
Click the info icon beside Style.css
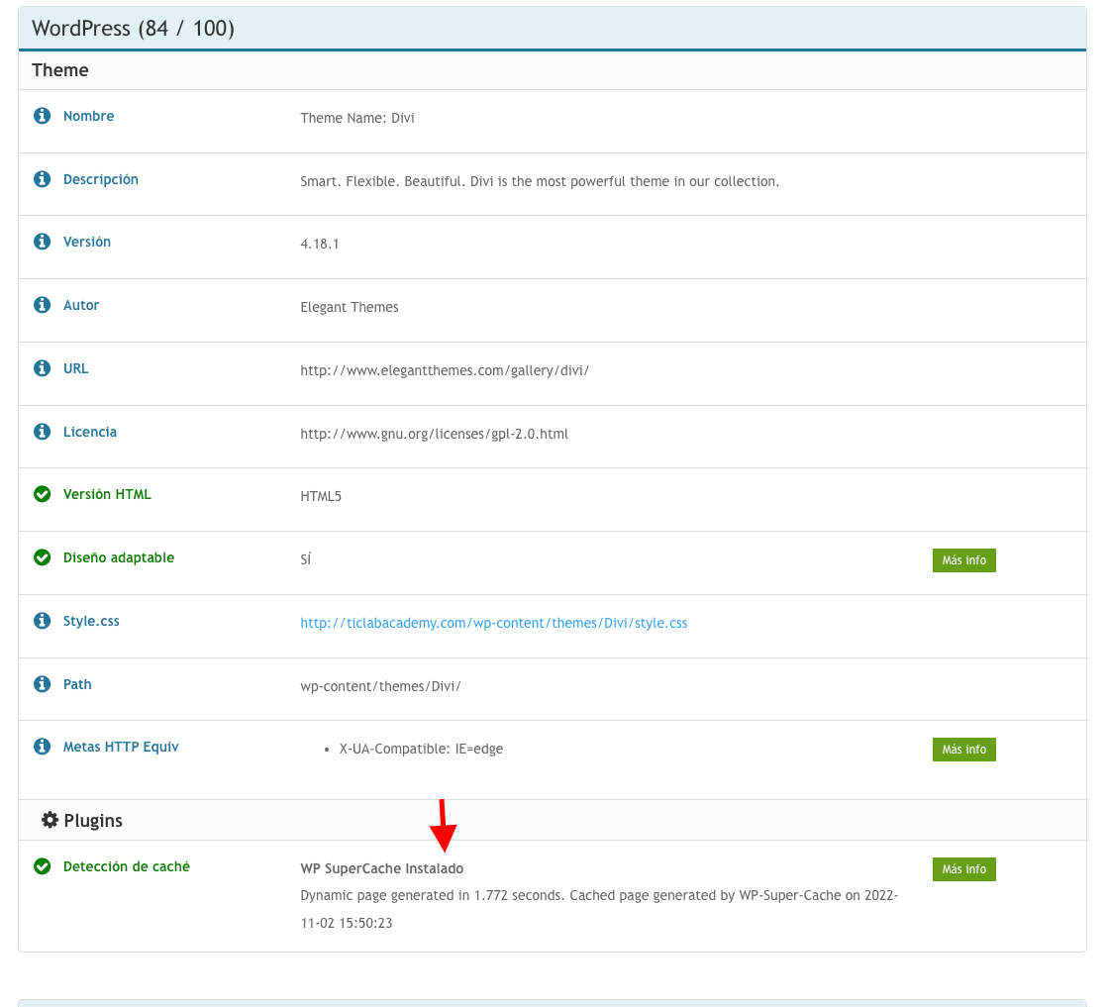pyautogui.click(x=43, y=620)
